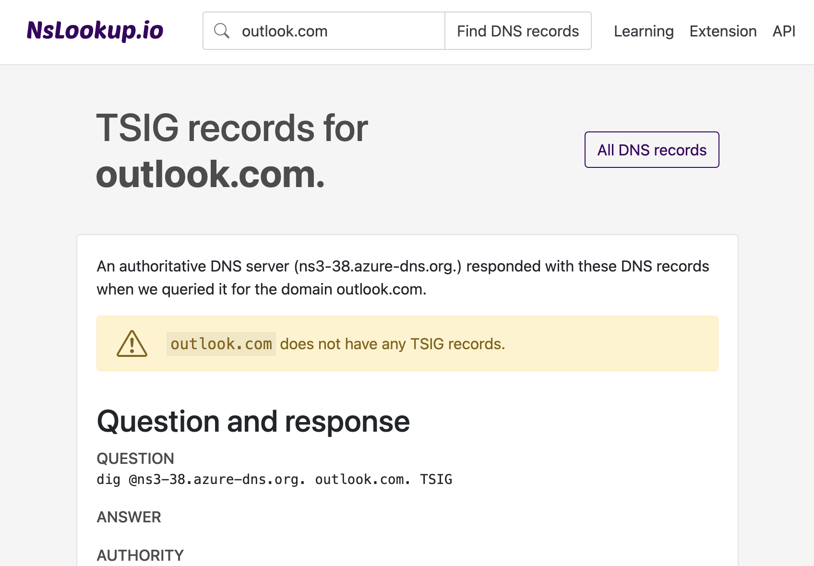The image size is (814, 566).
Task: Open the API documentation link
Action: pyautogui.click(x=783, y=31)
